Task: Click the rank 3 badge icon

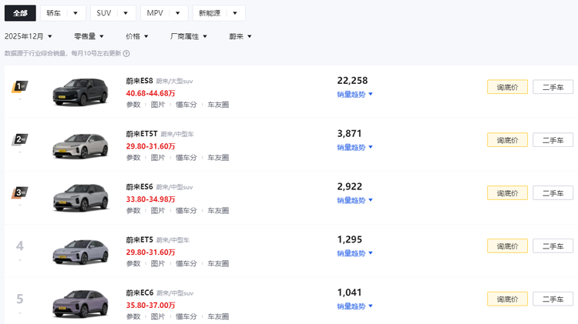Action: point(20,193)
